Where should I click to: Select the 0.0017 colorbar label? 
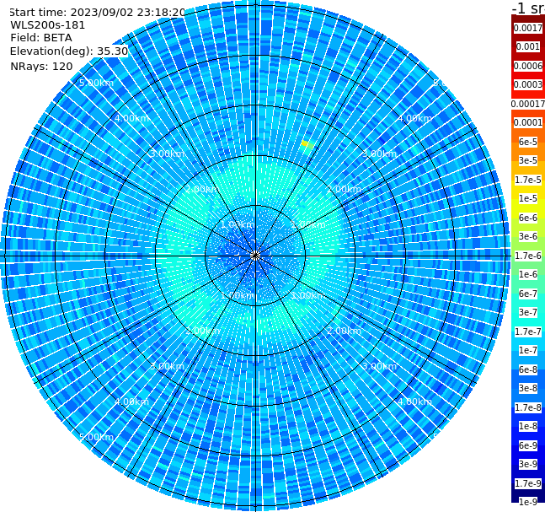528,28
